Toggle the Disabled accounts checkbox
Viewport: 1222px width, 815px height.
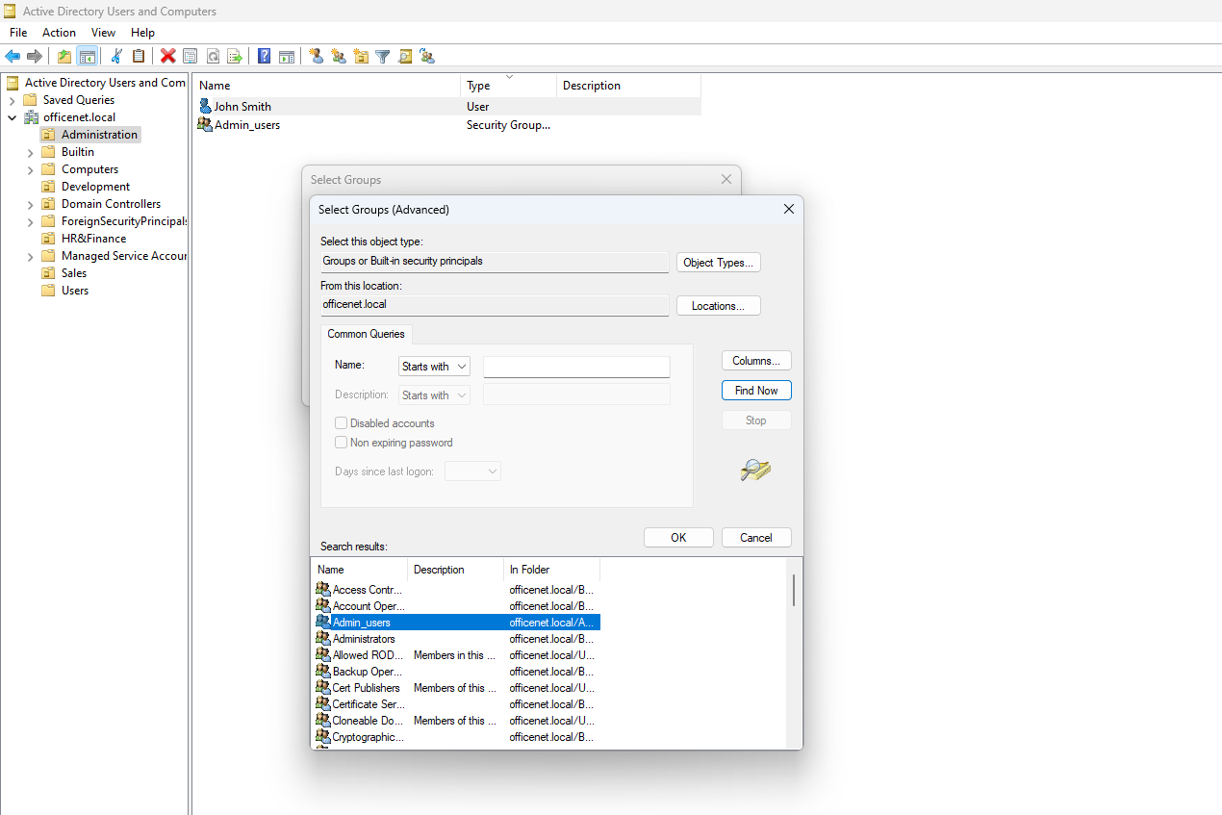click(341, 423)
